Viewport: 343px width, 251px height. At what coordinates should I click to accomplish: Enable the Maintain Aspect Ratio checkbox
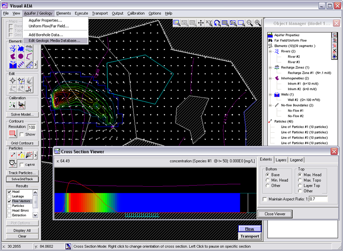pyautogui.click(x=265, y=199)
